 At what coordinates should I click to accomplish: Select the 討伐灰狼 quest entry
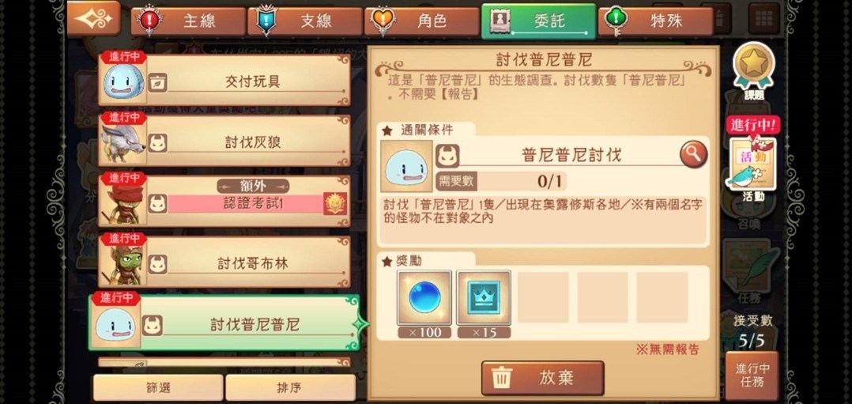pyautogui.click(x=224, y=141)
